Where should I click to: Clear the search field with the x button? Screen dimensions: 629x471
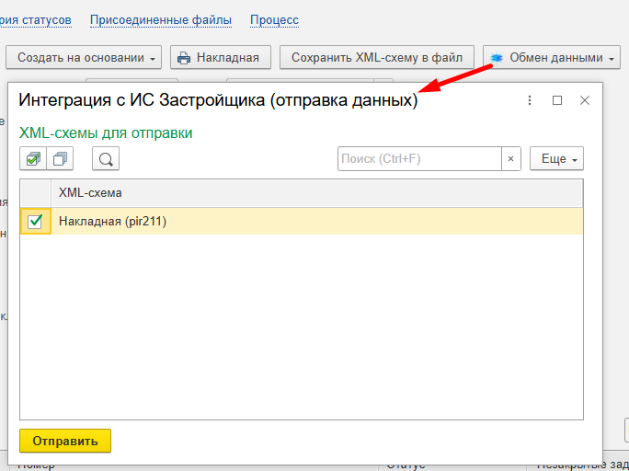point(511,159)
